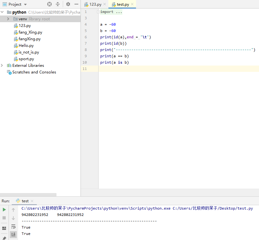Click the External Libraries bars icon
This screenshot has width=259, height=240.
tap(9, 66)
